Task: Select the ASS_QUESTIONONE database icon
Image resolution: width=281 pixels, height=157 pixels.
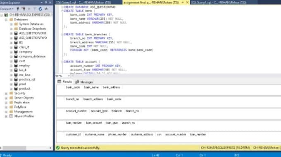Action: (16, 33)
